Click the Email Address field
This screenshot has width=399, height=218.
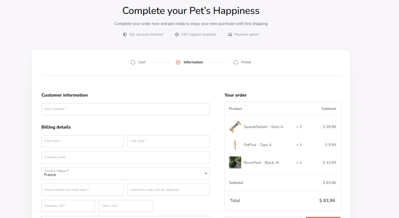[125, 109]
